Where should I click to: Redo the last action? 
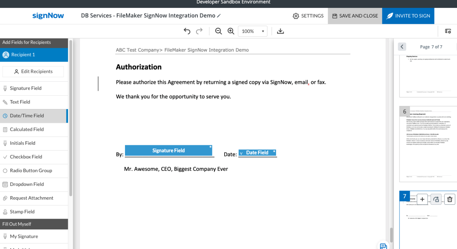click(x=199, y=31)
